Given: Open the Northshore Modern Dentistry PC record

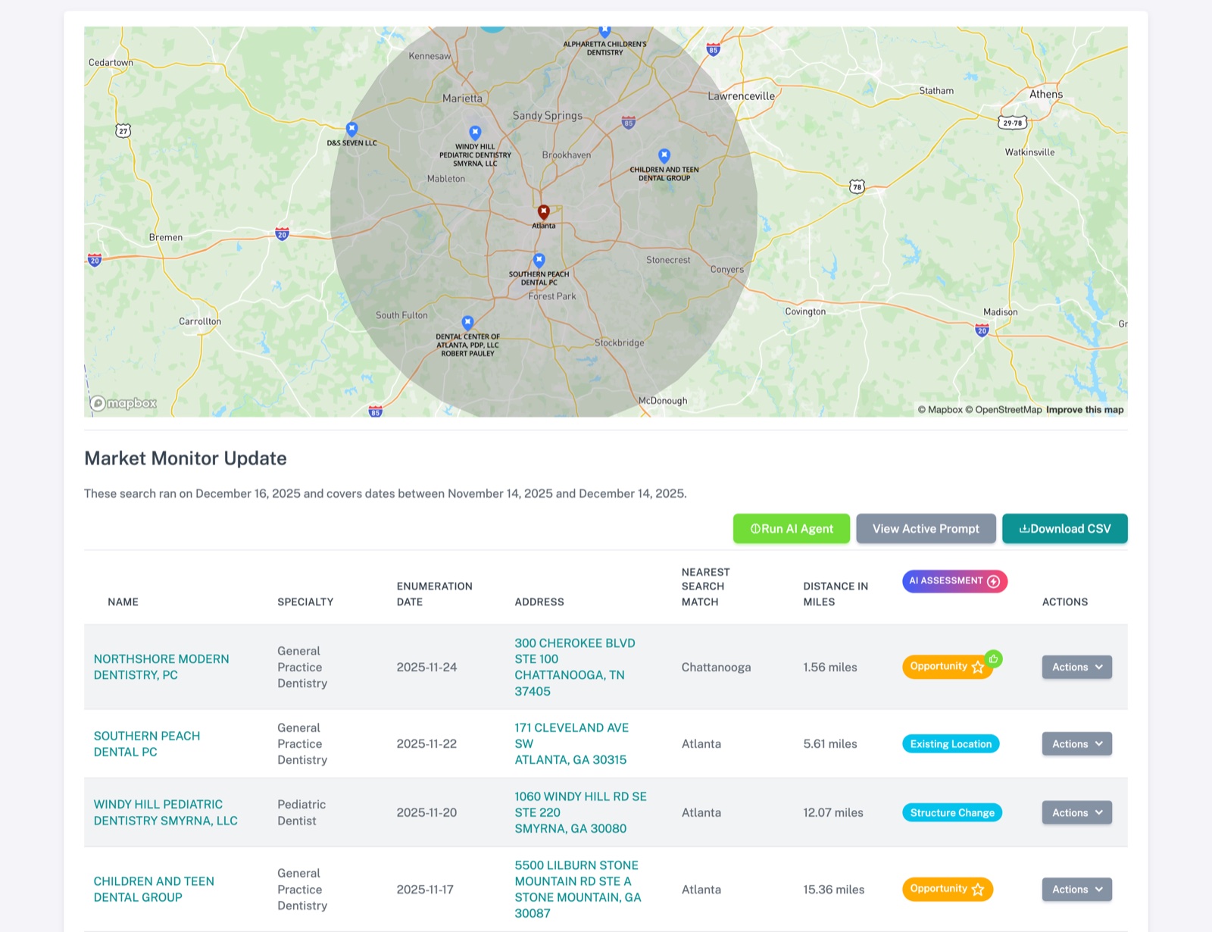Looking at the screenshot, I should click(x=161, y=667).
